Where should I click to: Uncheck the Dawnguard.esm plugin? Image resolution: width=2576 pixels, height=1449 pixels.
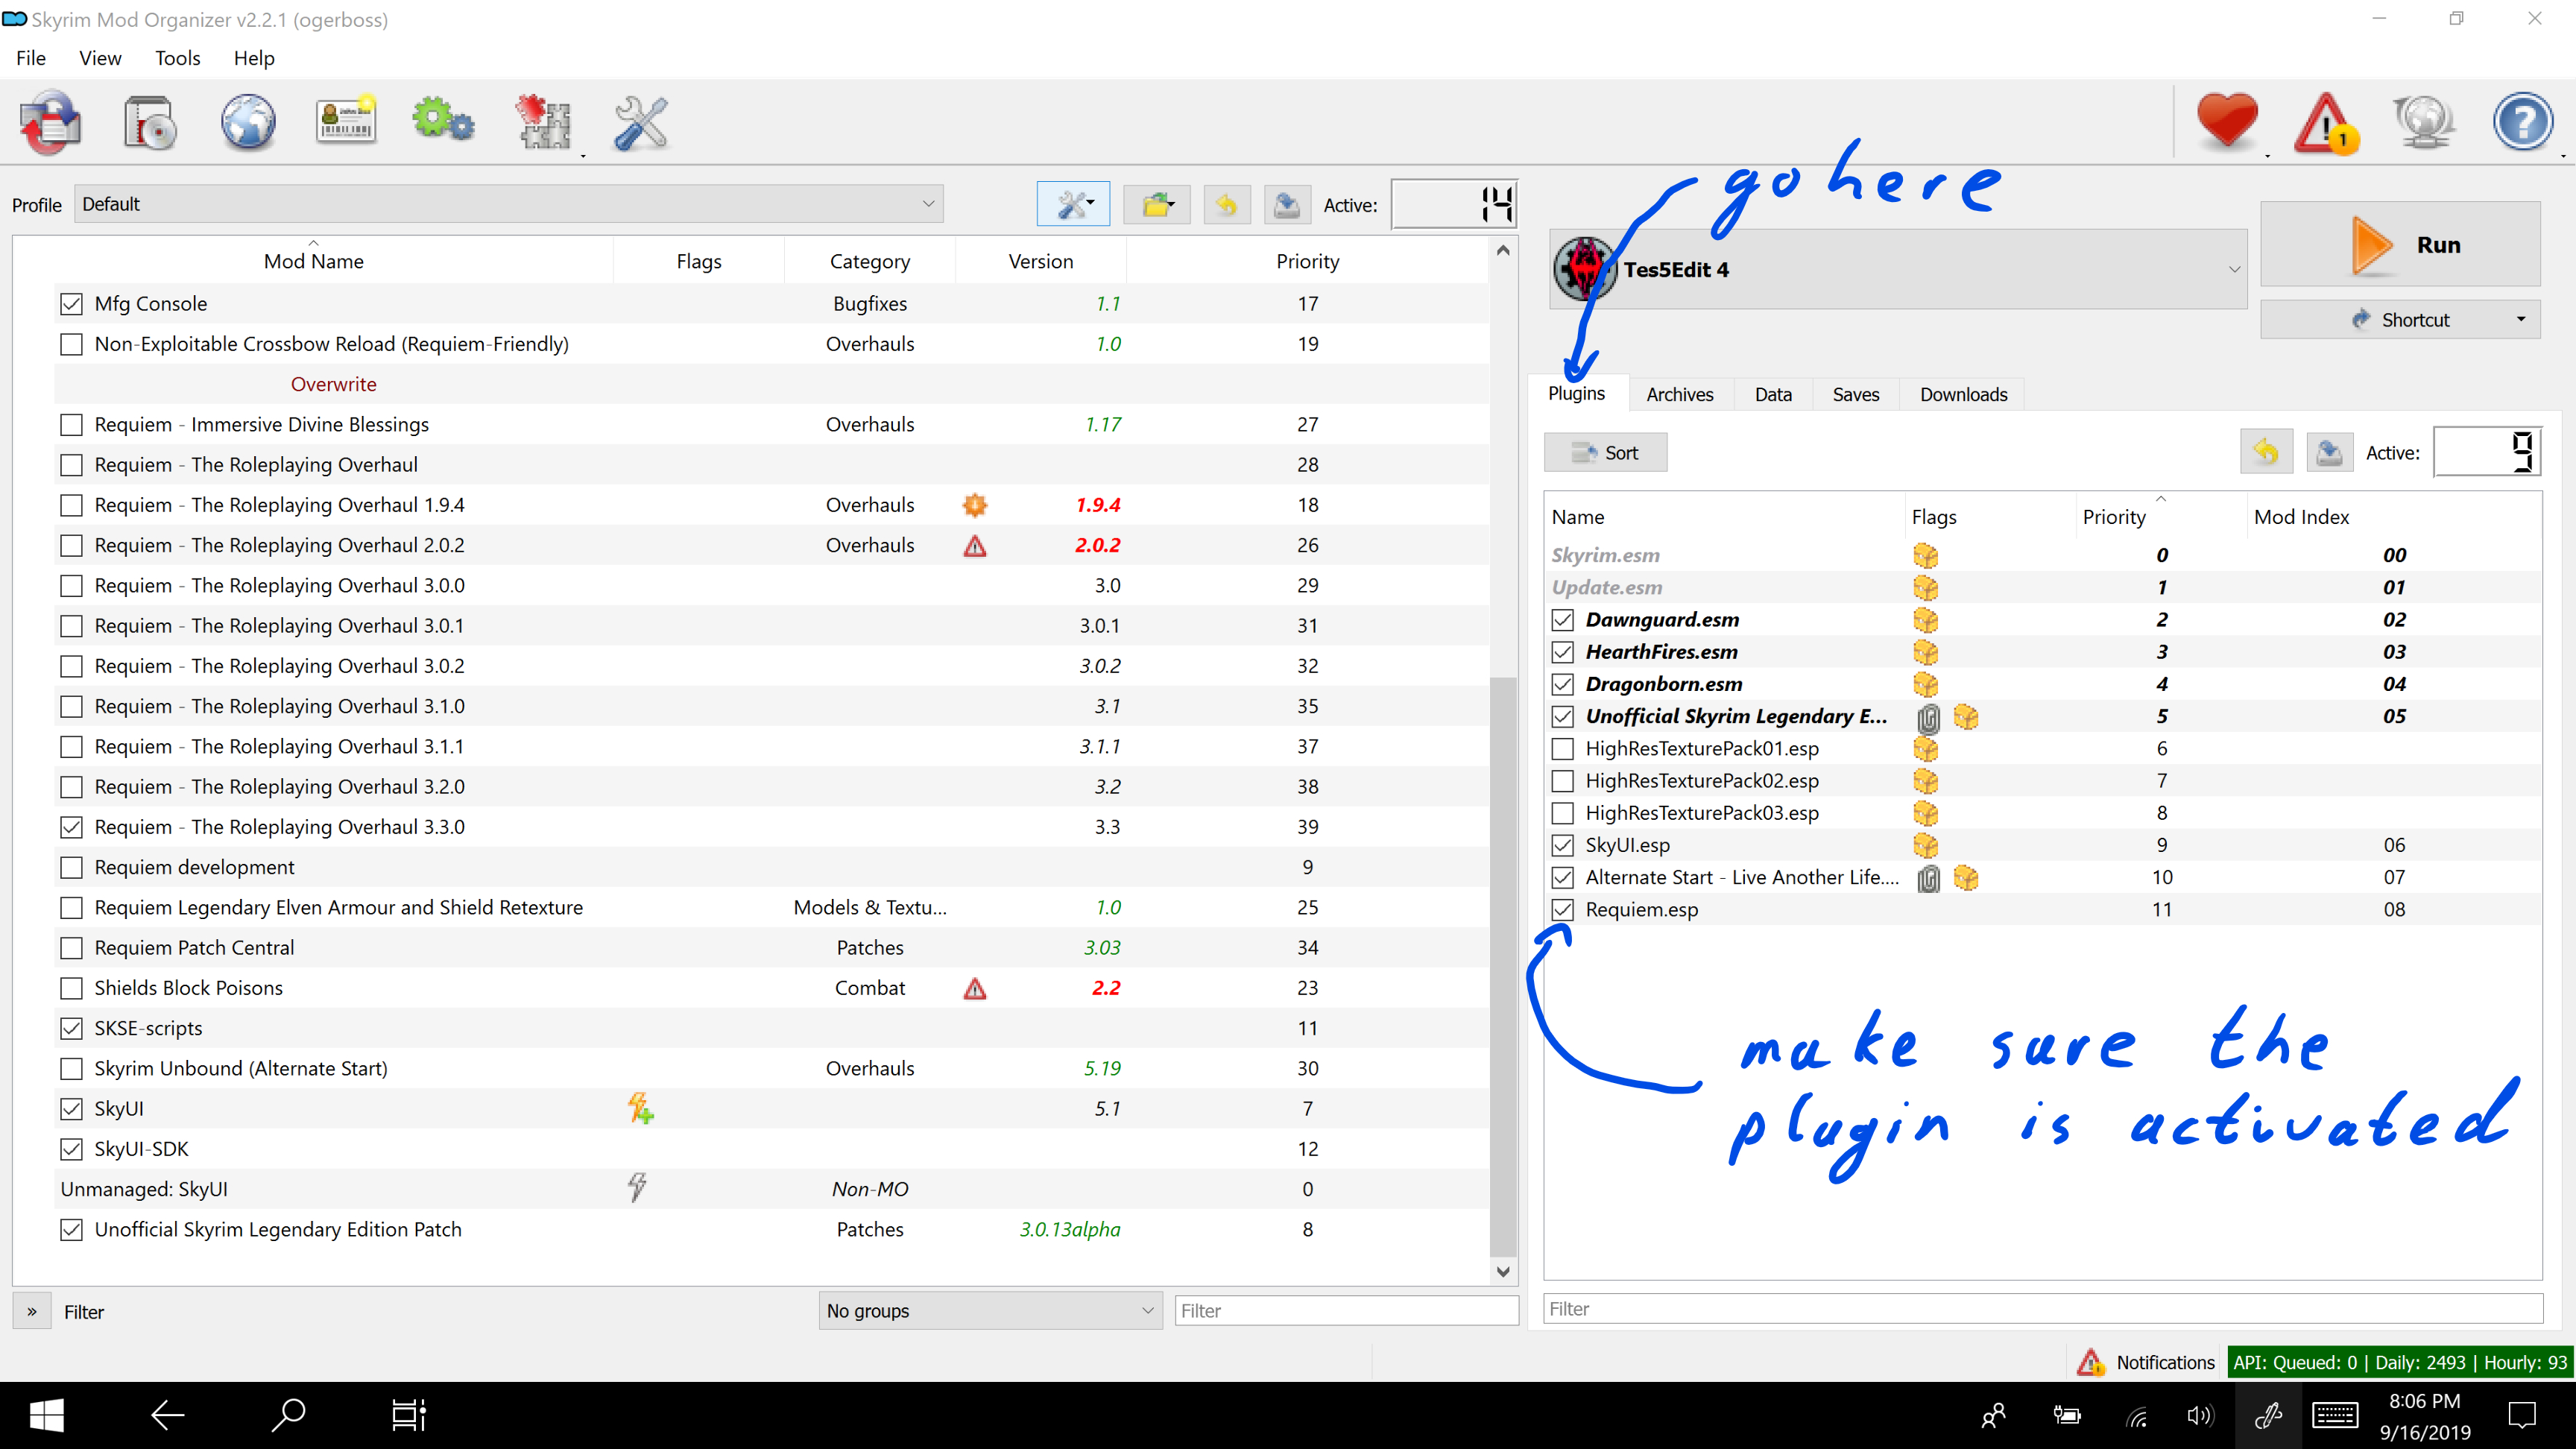click(1563, 620)
